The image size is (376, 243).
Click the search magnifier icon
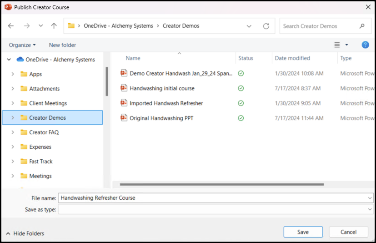(362, 26)
